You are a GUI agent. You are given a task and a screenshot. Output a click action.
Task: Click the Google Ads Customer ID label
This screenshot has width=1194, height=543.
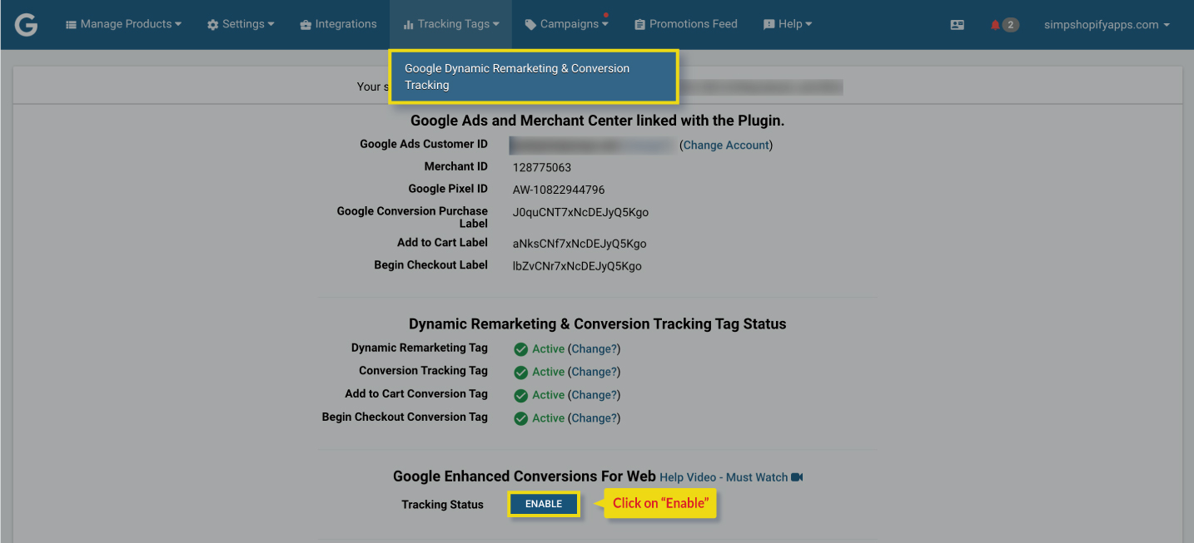[x=424, y=144]
